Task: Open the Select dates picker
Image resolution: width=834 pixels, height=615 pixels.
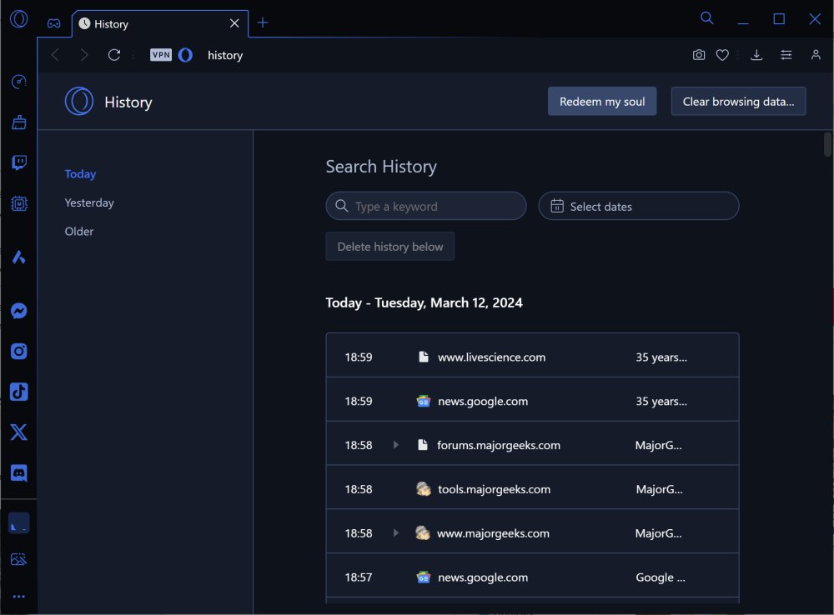Action: click(639, 206)
